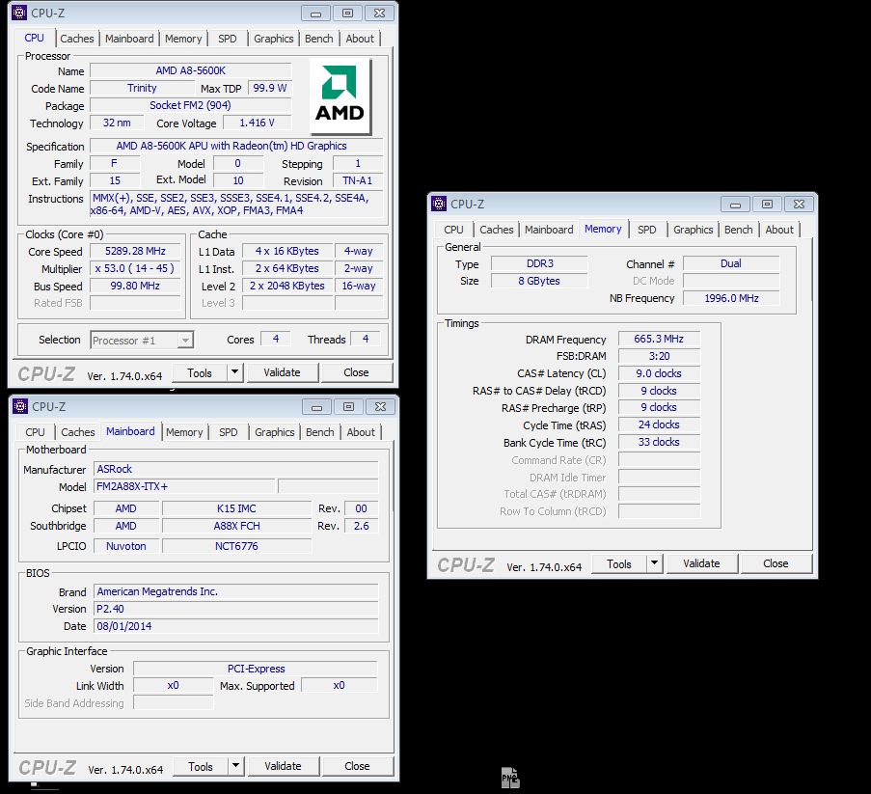Open Graphics tab in the CPU window
This screenshot has height=794, width=871.
pyautogui.click(x=273, y=39)
